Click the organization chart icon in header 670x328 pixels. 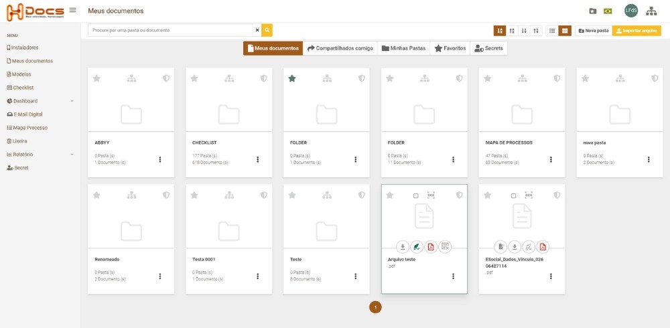651,11
